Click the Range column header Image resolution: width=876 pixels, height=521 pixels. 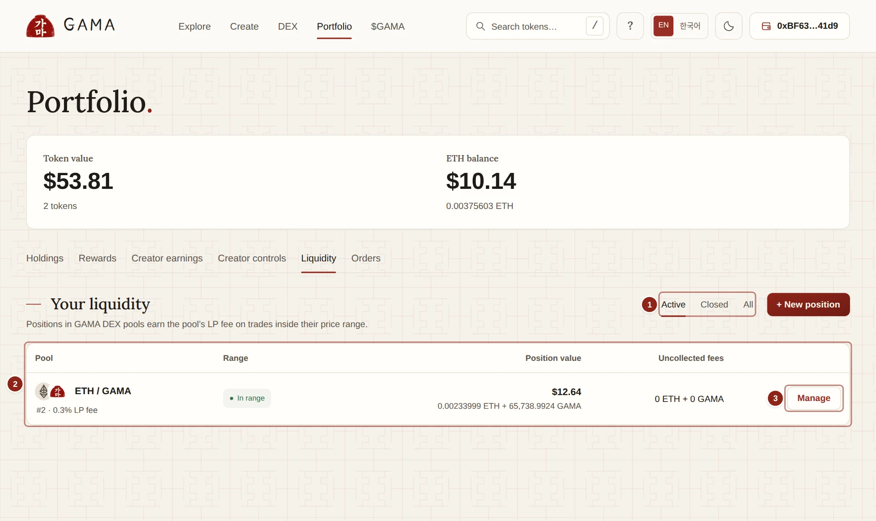pos(235,358)
